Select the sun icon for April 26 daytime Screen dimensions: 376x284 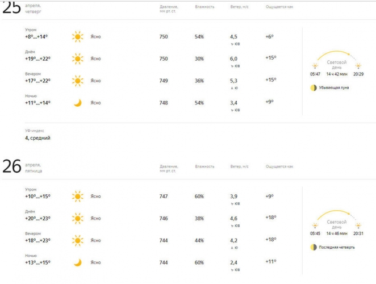tap(77, 218)
